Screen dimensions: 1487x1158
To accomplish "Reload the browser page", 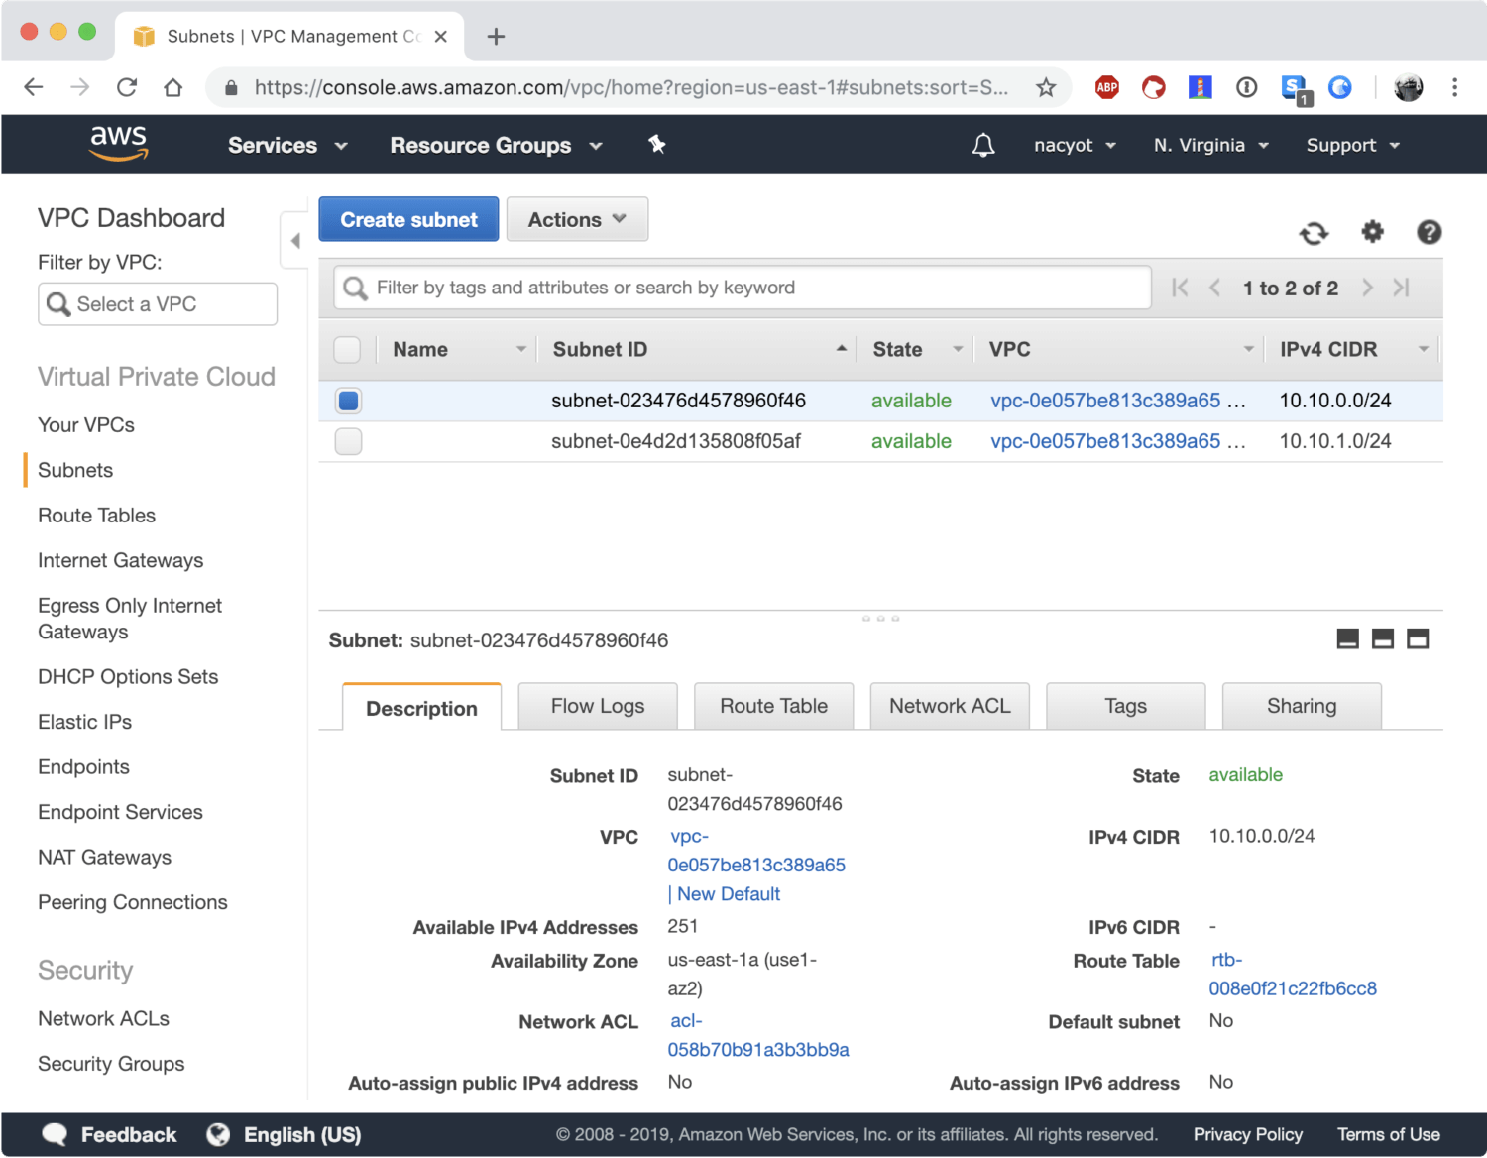I will pos(127,87).
